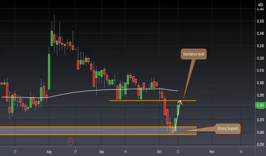The width and height of the screenshot is (266, 156).
Task: Click the '13' date axis label
Action: tap(15, 152)
